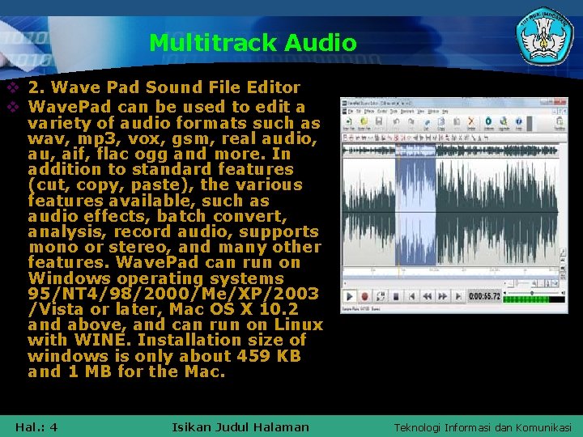Screen dimensions: 583x437
Task: Click "Teknologi Informasi dan Komunikasi" footer text
Action: click(x=483, y=428)
